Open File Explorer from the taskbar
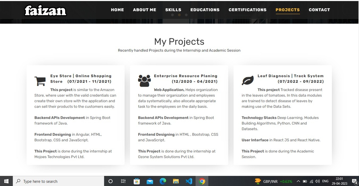The height and width of the screenshot is (186, 359). pos(176,181)
